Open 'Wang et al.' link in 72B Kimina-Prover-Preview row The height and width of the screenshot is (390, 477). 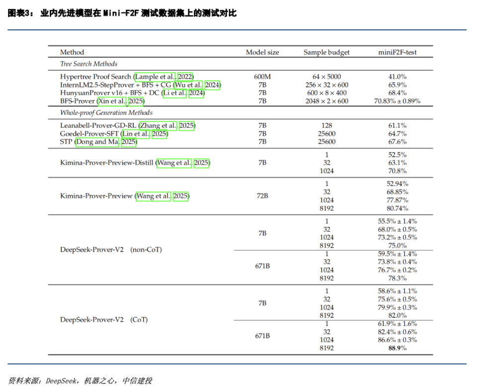click(154, 196)
